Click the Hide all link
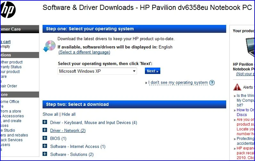255x161 pixels. tap(68, 114)
